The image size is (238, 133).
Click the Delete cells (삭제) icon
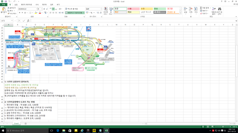(191, 9)
